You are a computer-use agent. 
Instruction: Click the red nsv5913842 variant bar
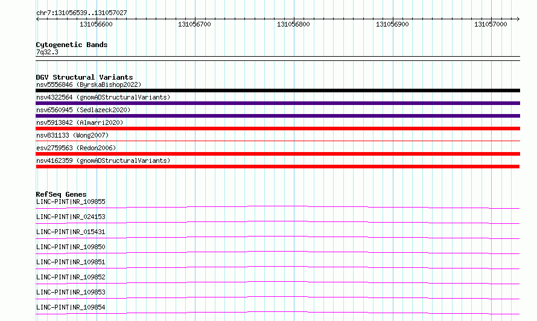(278, 129)
